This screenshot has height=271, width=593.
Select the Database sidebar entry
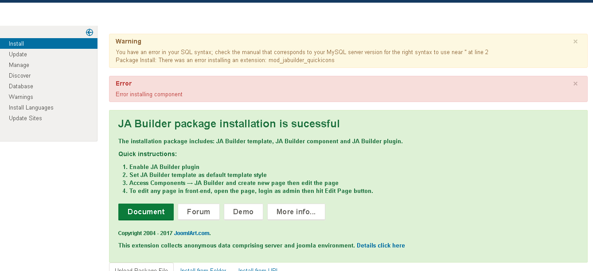point(21,86)
